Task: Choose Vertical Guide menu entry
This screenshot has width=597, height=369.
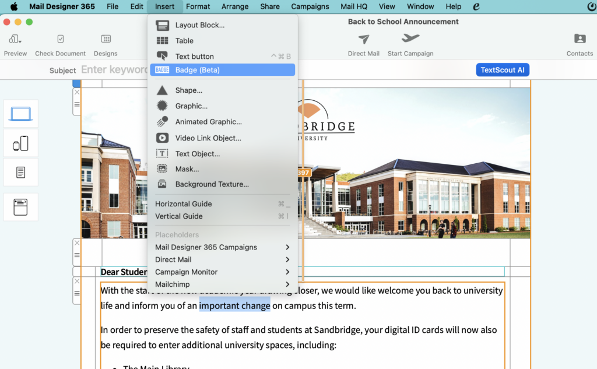Action: click(x=222, y=216)
